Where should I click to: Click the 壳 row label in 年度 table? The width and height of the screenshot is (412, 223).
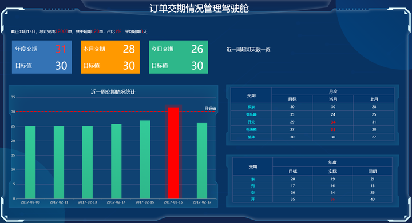253,186
